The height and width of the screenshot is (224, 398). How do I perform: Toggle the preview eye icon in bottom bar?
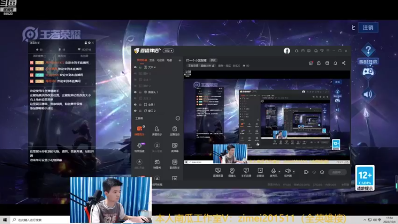point(314,172)
